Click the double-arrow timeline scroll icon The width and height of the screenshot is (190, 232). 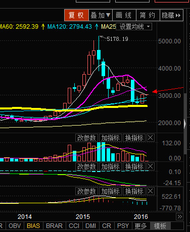(179, 217)
